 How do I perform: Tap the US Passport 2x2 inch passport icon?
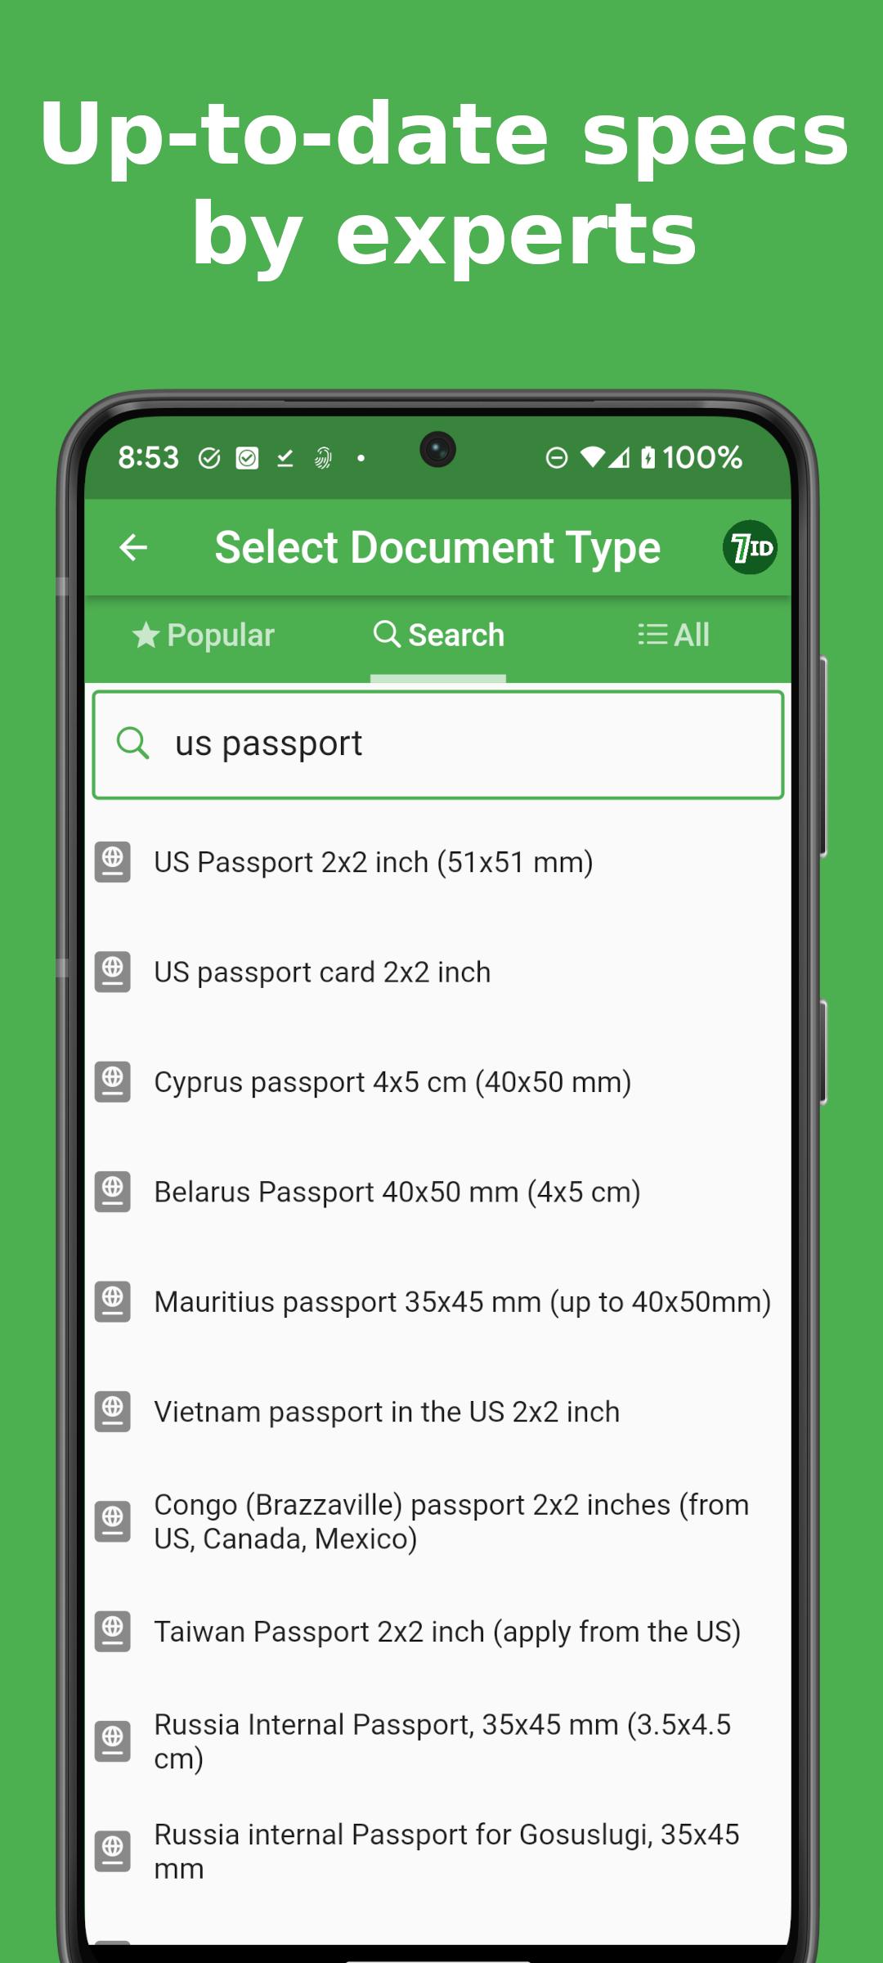pos(113,862)
